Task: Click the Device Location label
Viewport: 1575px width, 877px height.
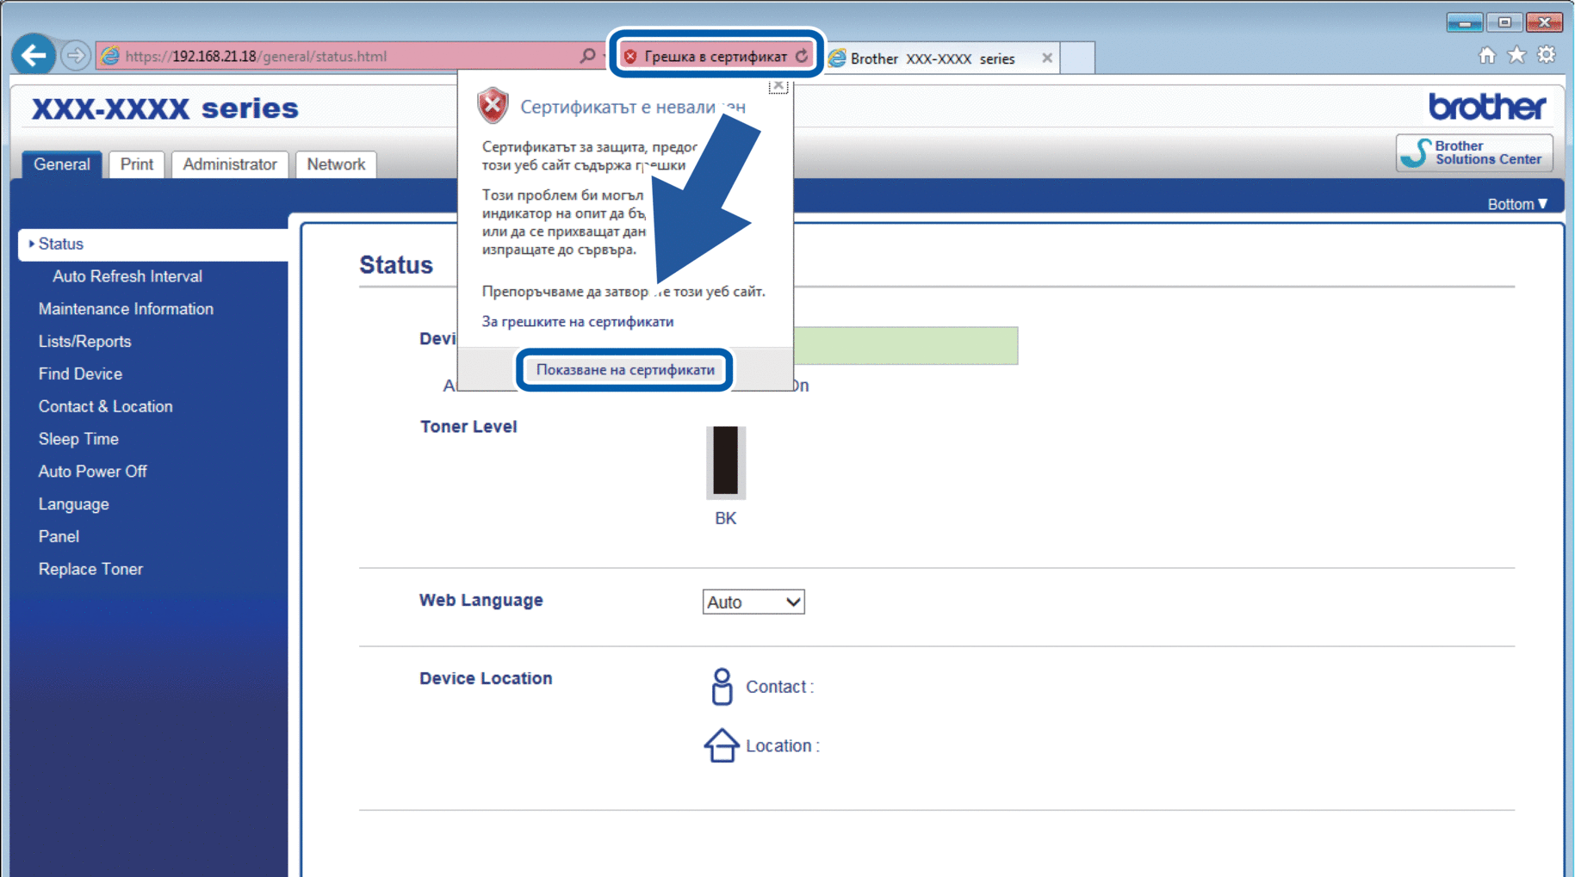Action: [486, 678]
